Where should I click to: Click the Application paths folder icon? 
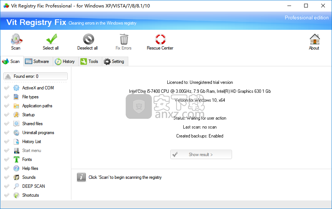point(16,106)
